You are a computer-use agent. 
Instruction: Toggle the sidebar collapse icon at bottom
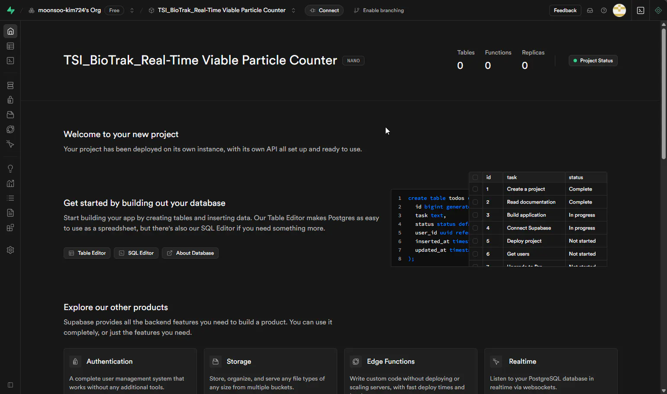coord(10,385)
